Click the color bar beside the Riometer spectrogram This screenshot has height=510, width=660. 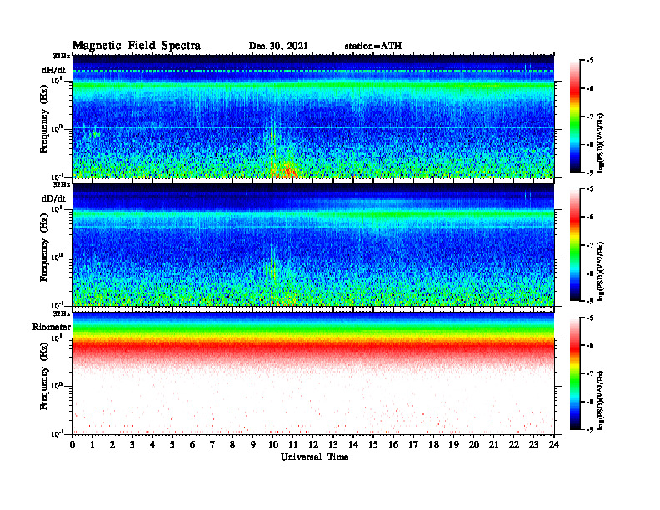coord(574,373)
